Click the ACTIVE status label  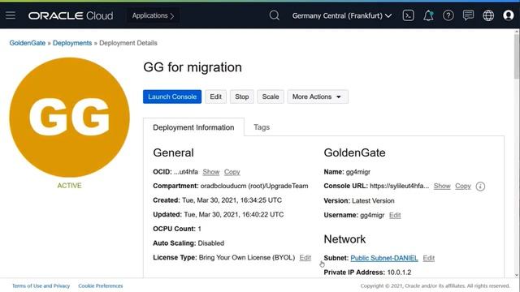(x=69, y=186)
